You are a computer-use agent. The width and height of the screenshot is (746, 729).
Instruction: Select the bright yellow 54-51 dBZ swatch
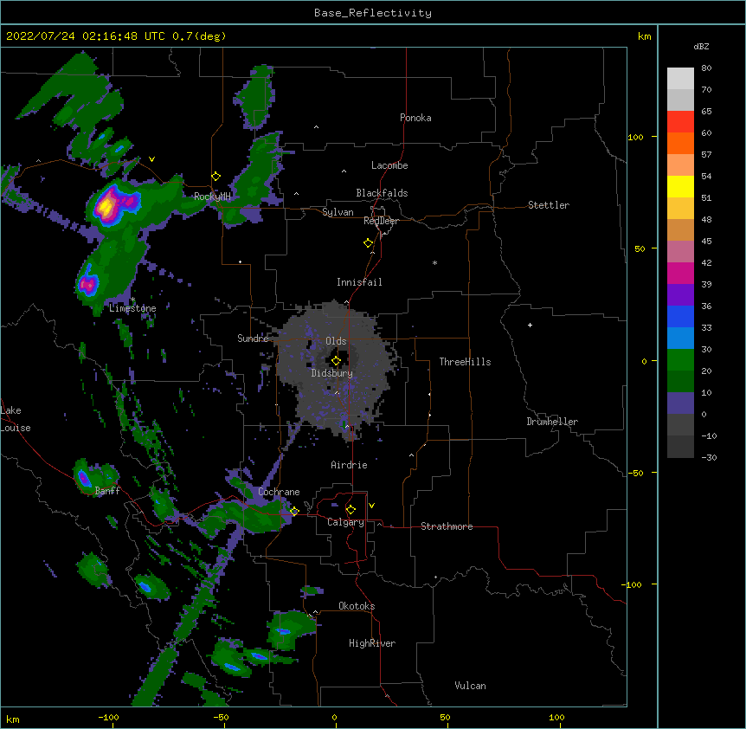point(680,186)
